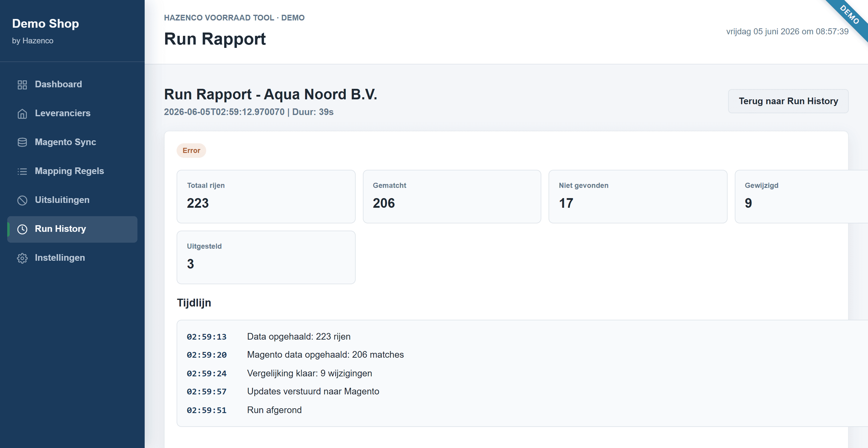Viewport: 868px width, 448px height.
Task: Click timeline entry 'Data opgehaald: 223 rijen'
Action: point(299,337)
